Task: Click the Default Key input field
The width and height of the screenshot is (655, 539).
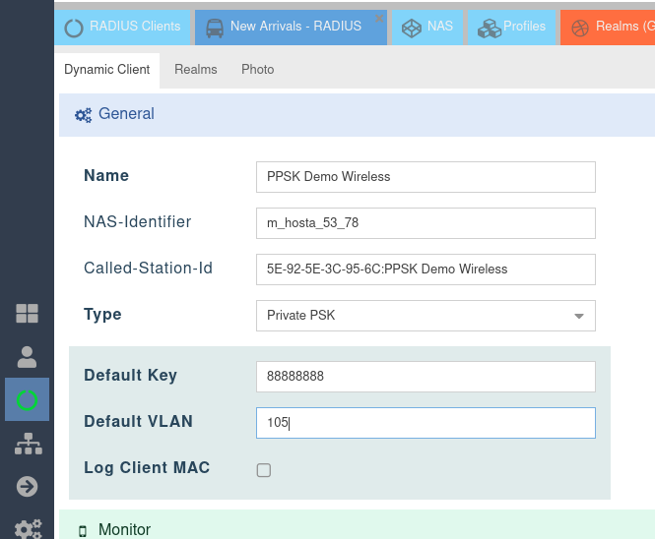Action: pyautogui.click(x=426, y=377)
